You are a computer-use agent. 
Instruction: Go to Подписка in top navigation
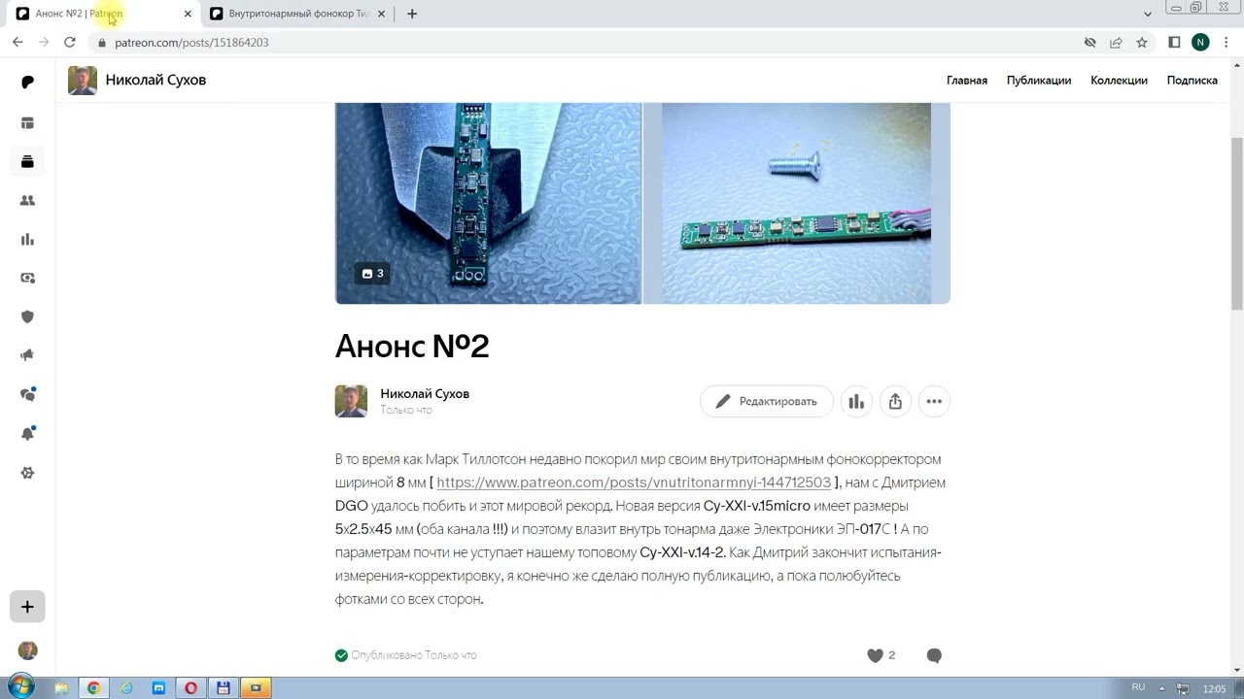point(1192,81)
